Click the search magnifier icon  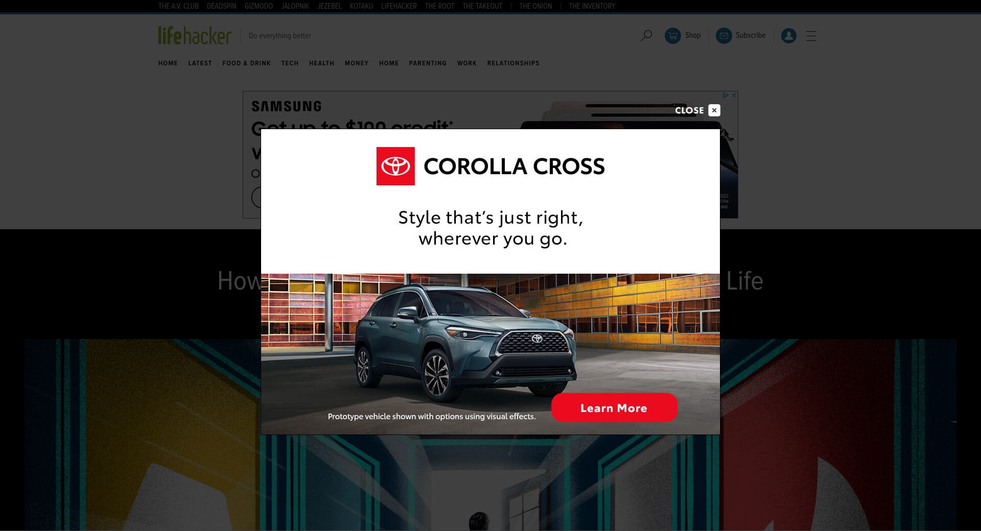(x=646, y=36)
